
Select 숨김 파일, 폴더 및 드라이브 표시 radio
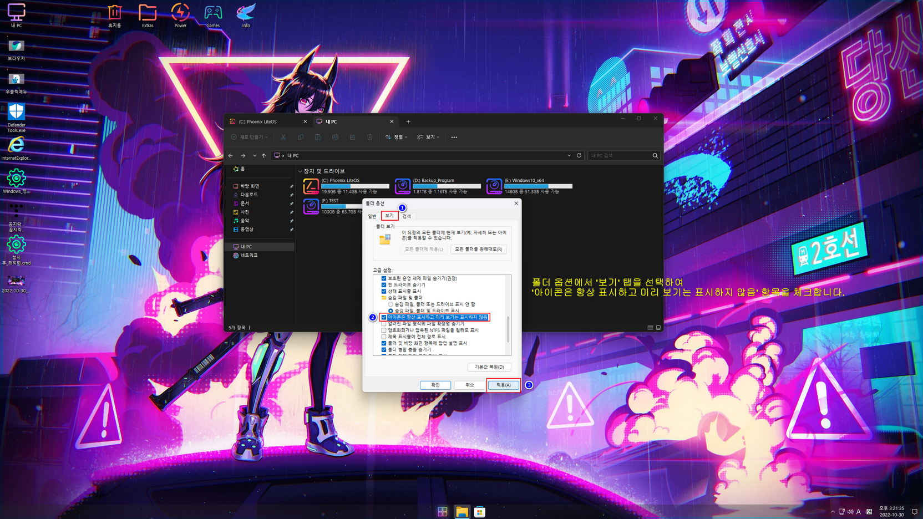[390, 311]
